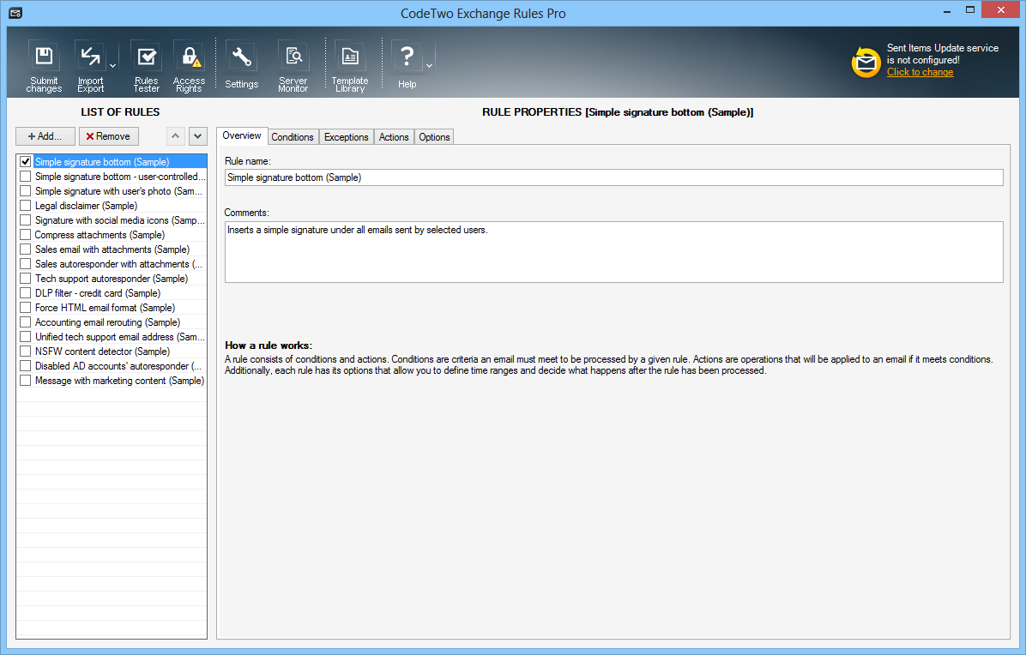Screen dimensions: 1026x655
Task: Select Disabled AD accounts' autoresponder rule
Action: click(118, 366)
